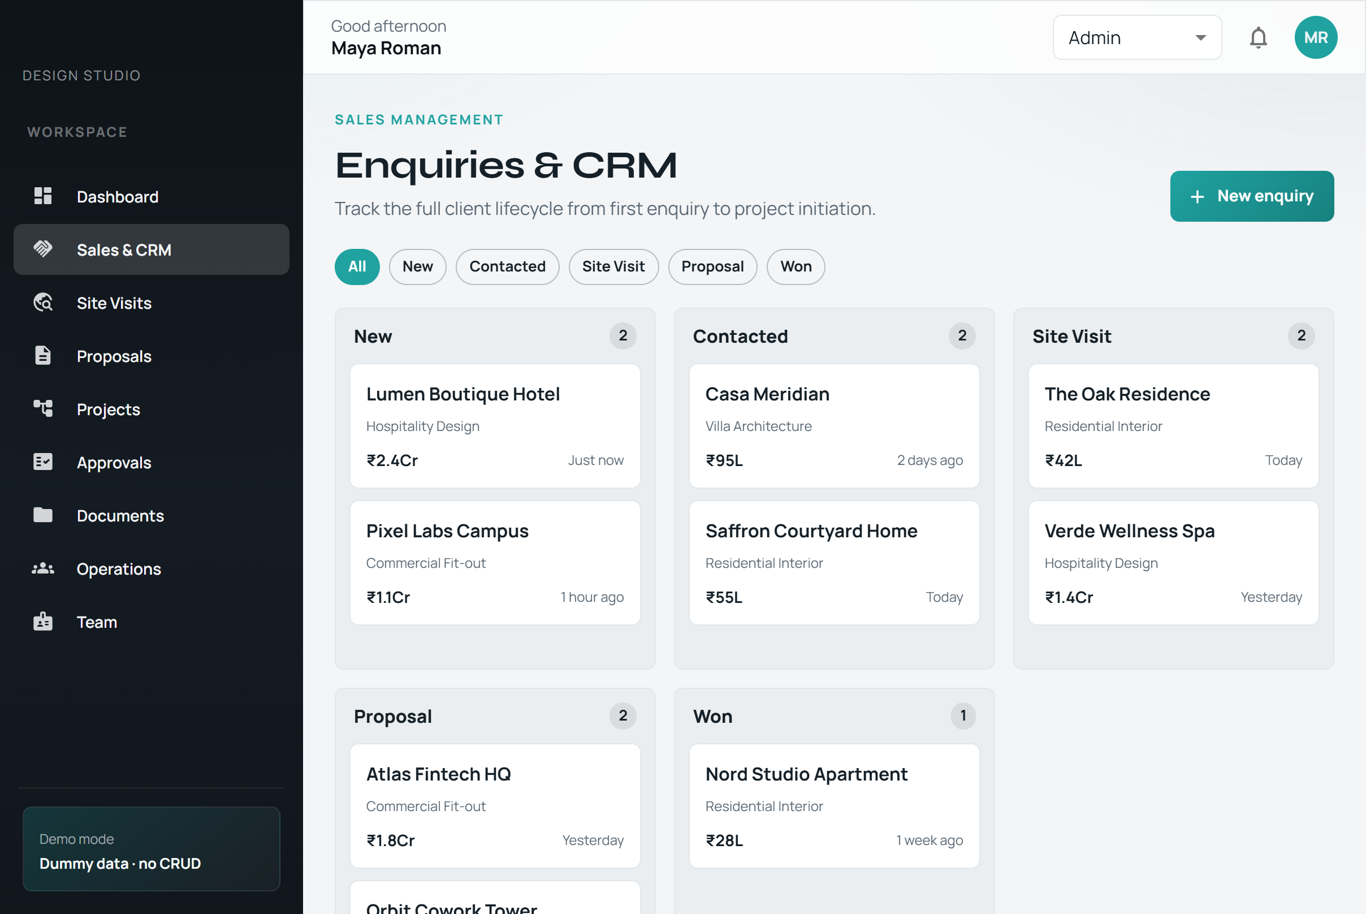Click the Proposals document icon

[43, 356]
